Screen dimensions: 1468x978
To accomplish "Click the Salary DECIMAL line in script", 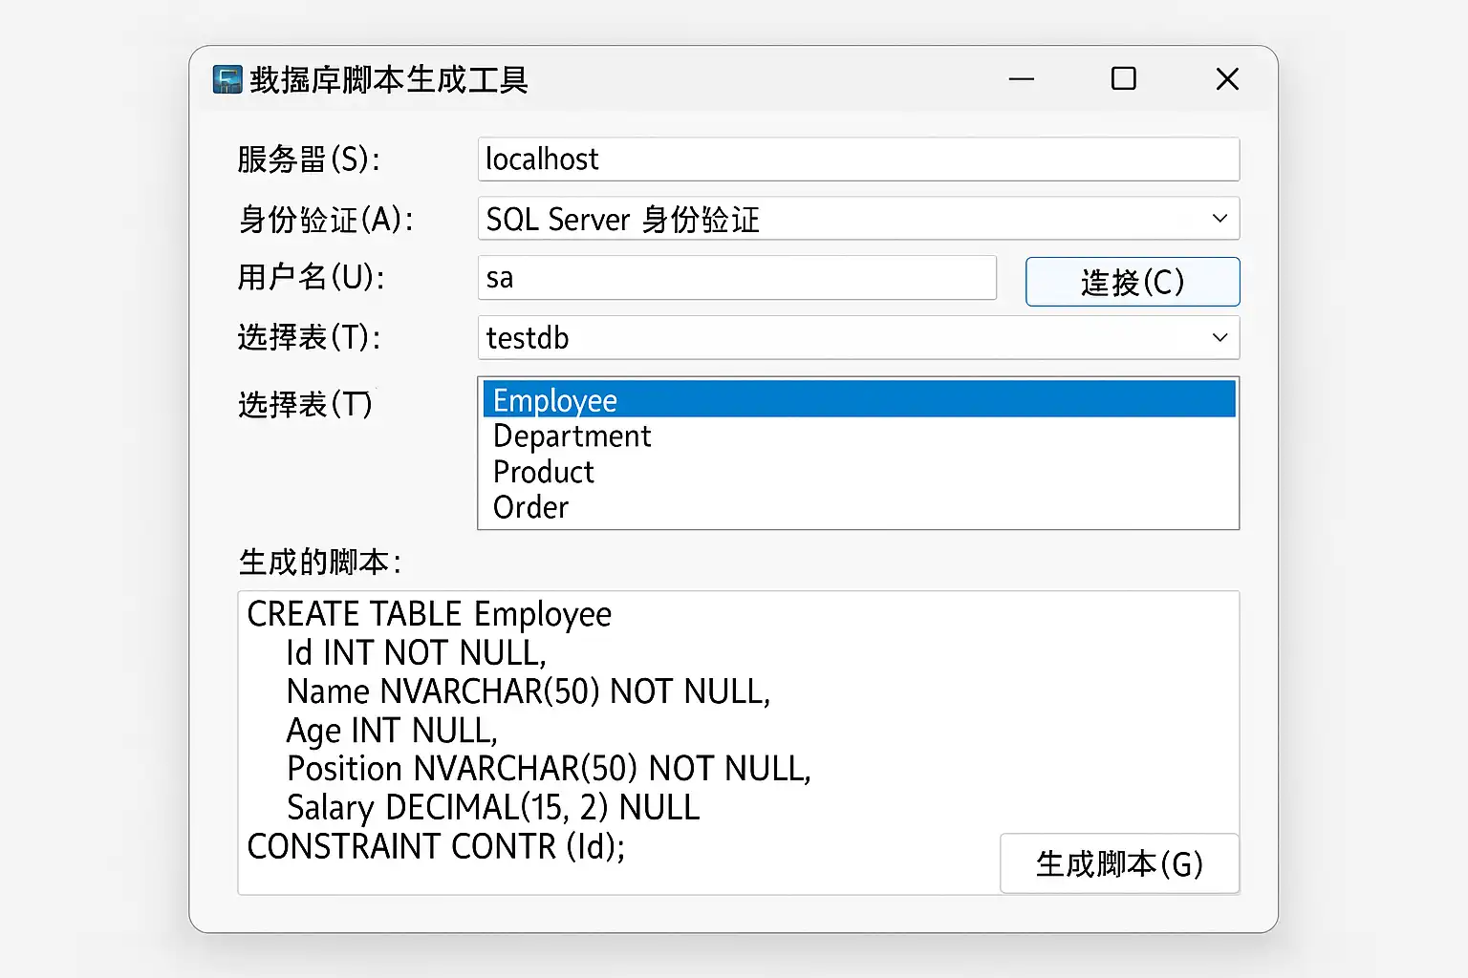I will 493,808.
